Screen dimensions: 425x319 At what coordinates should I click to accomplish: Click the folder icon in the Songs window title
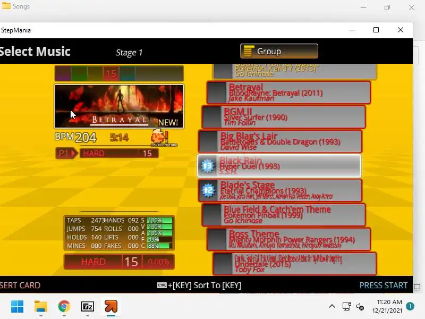pos(6,6)
